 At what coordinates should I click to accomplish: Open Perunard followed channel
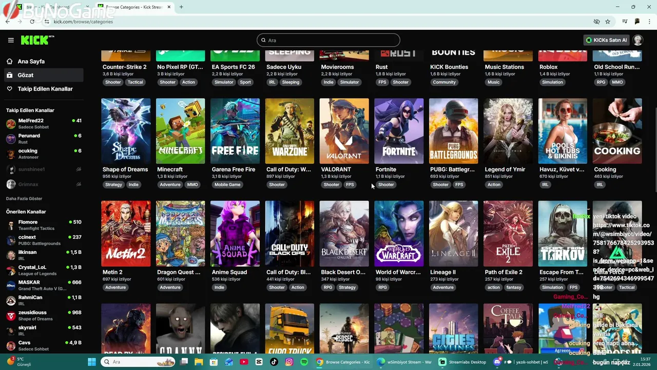tap(44, 139)
